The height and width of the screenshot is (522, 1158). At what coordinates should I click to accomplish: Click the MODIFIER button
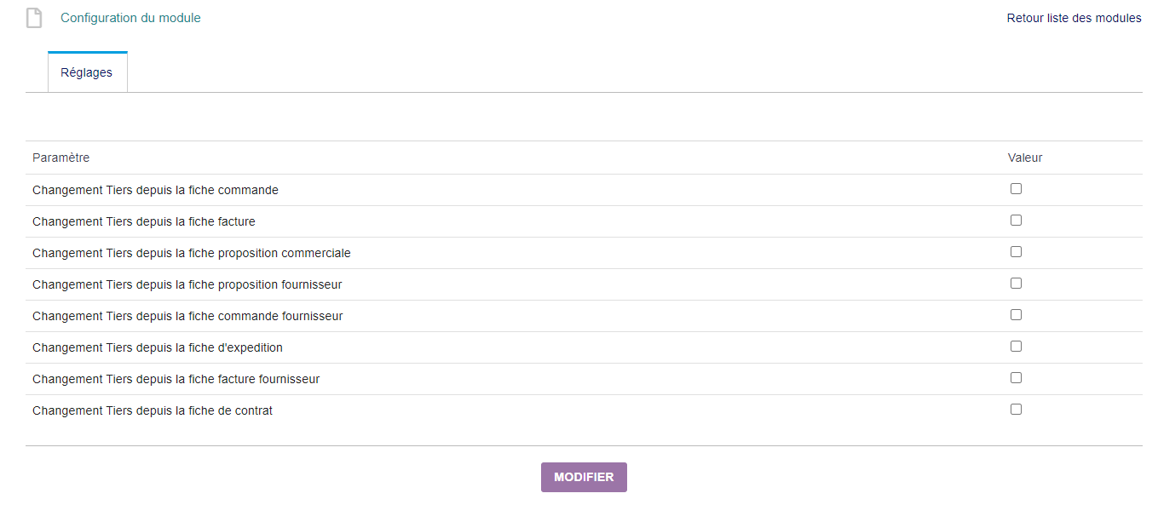(x=584, y=477)
